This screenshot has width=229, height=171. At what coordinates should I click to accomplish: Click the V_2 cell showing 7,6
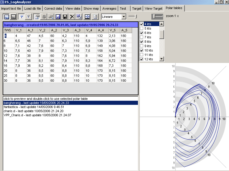pyautogui.click(x=44, y=46)
